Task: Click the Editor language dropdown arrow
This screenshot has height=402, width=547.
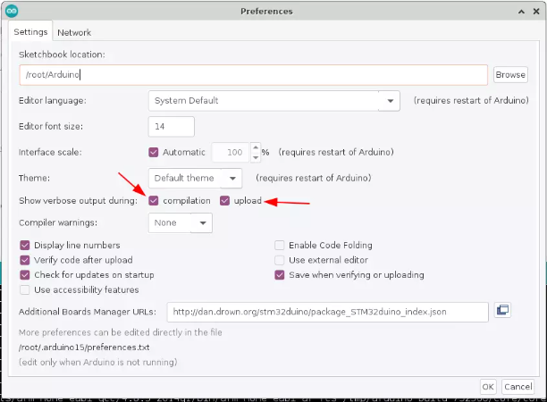Action: pos(390,101)
